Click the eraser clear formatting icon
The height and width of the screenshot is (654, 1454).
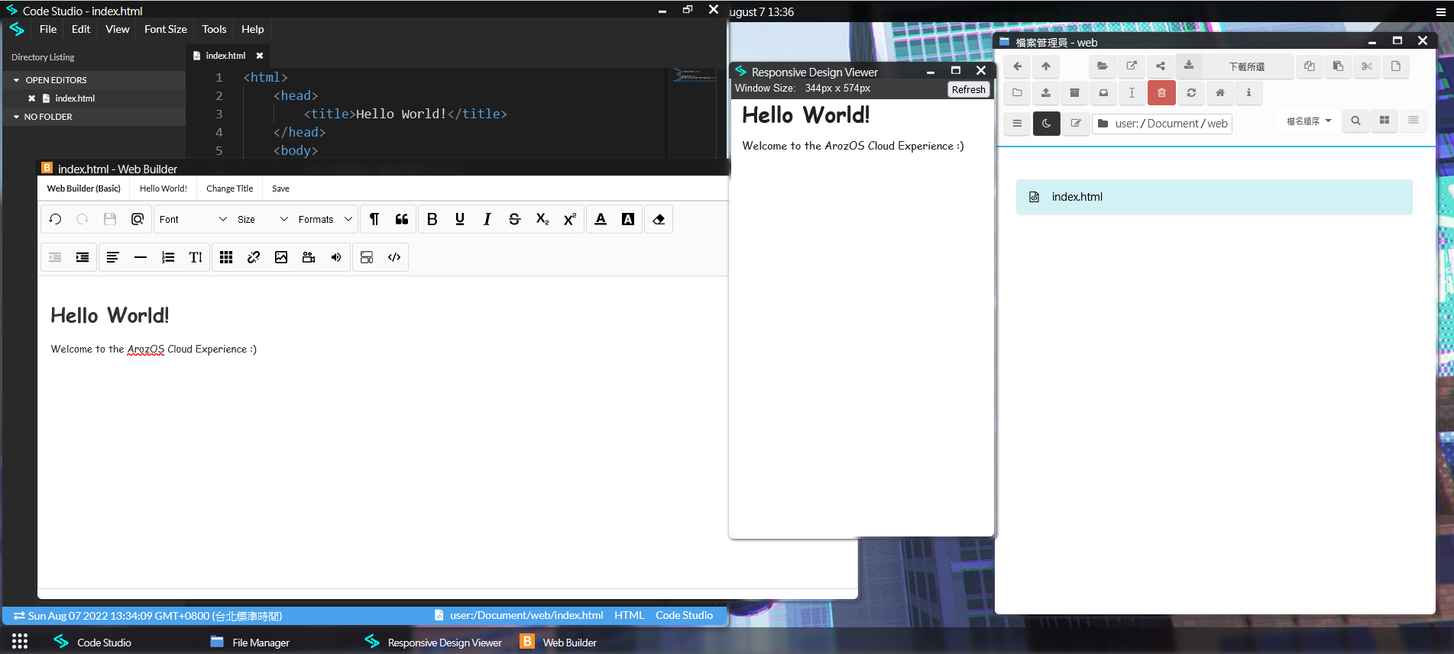659,220
